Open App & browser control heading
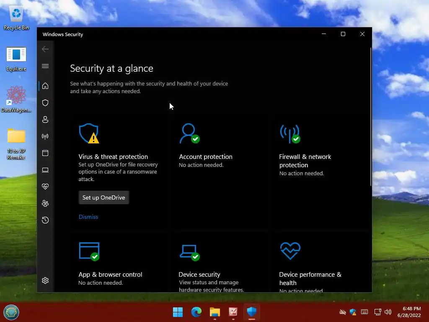The width and height of the screenshot is (429, 322). click(x=110, y=274)
